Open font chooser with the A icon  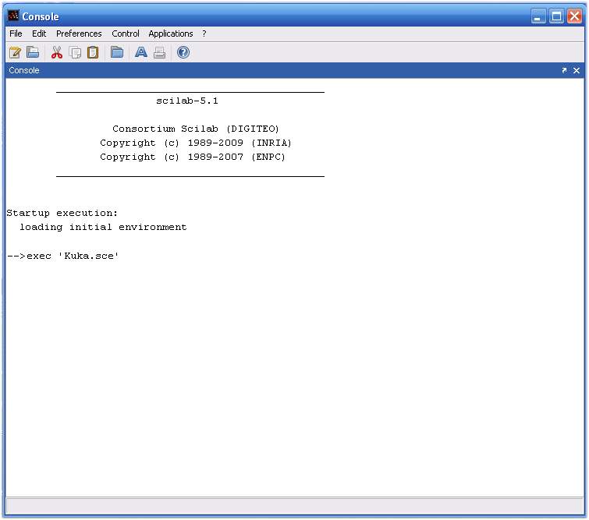tap(141, 53)
